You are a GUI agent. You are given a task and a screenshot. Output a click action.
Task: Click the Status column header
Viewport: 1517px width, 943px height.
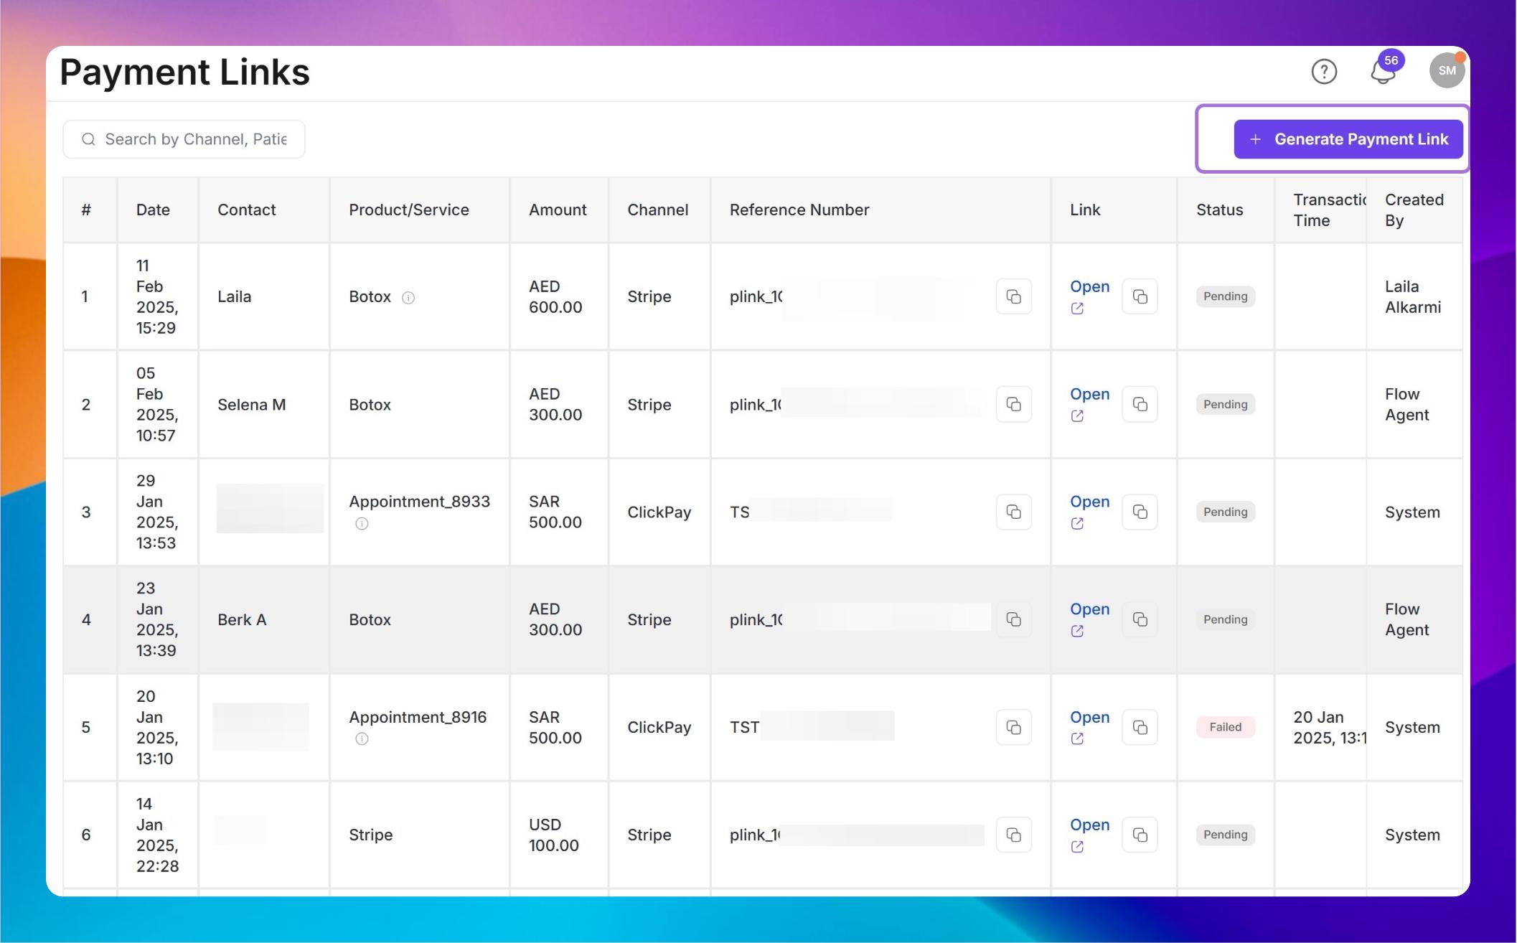pos(1219,210)
